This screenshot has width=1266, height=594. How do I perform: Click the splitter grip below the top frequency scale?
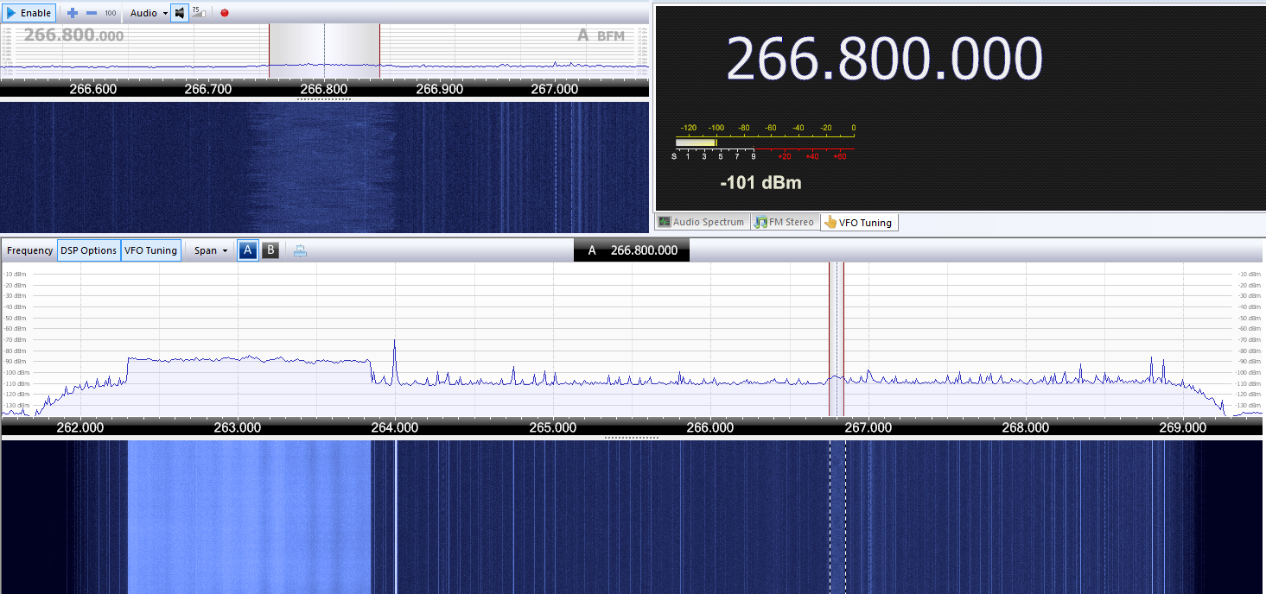point(324,99)
